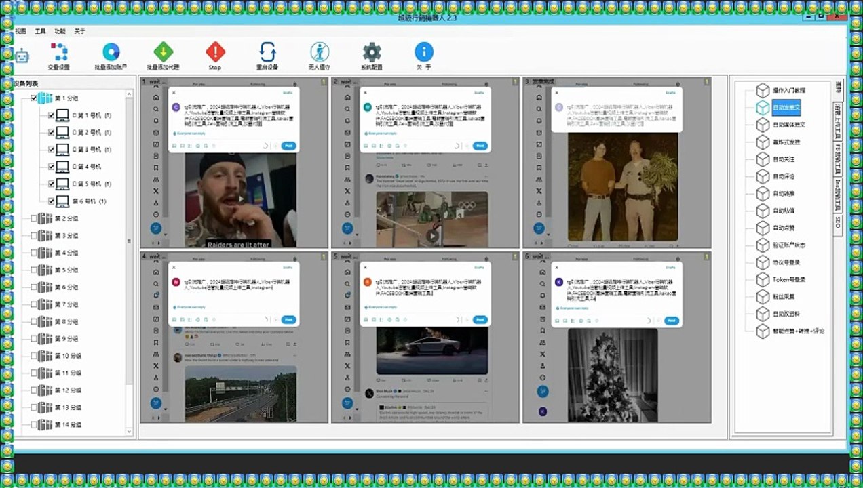Switch to the SEO vertical tab
This screenshot has height=488, width=863.
[x=838, y=224]
